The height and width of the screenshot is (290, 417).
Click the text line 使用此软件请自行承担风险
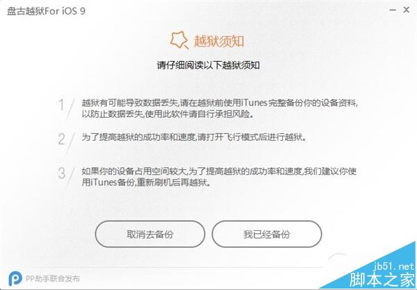coord(199,114)
